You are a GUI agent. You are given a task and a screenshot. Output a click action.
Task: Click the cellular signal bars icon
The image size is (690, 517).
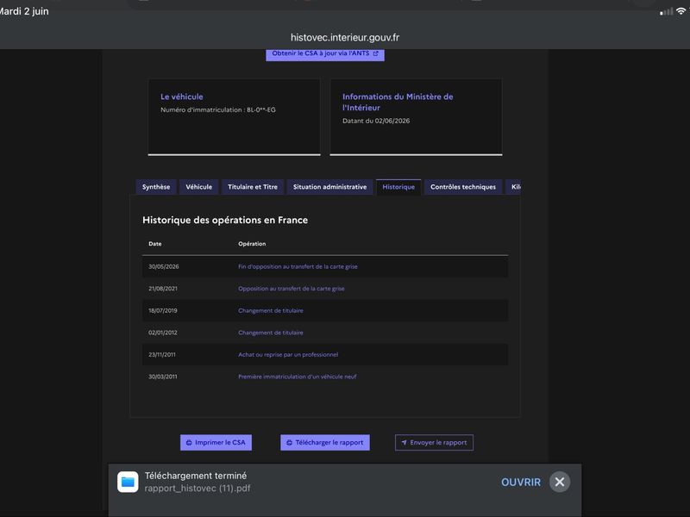[666, 12]
